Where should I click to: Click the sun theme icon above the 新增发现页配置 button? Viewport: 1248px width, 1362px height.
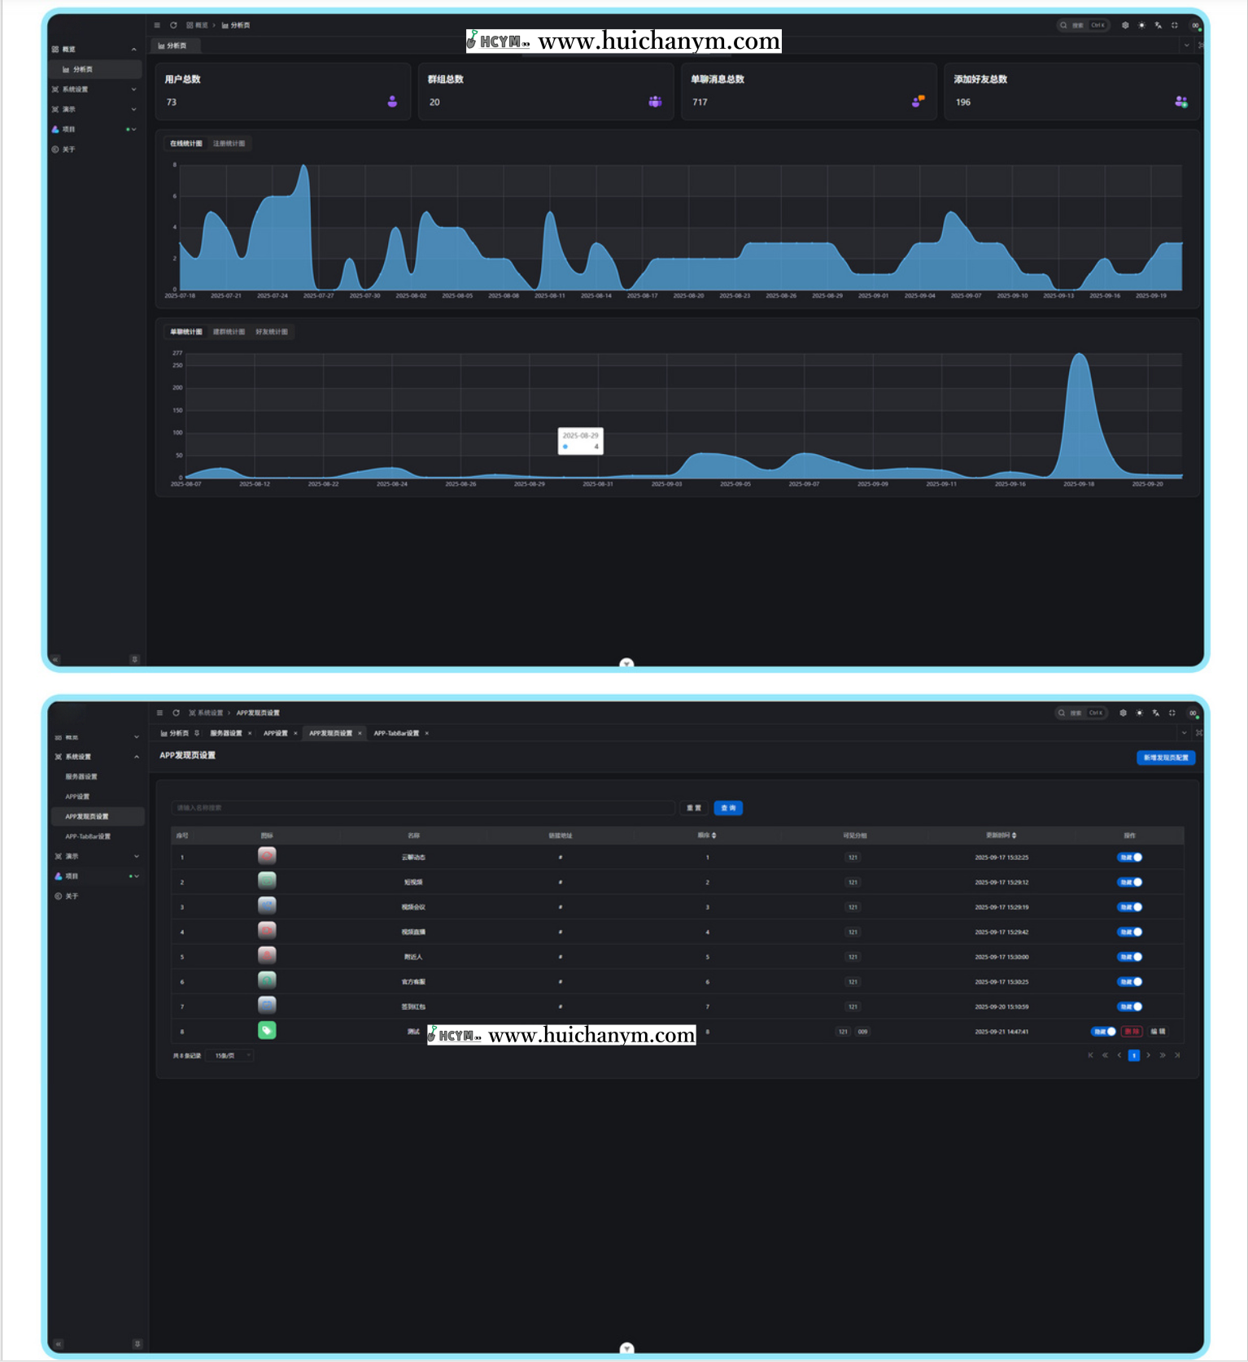(x=1139, y=713)
